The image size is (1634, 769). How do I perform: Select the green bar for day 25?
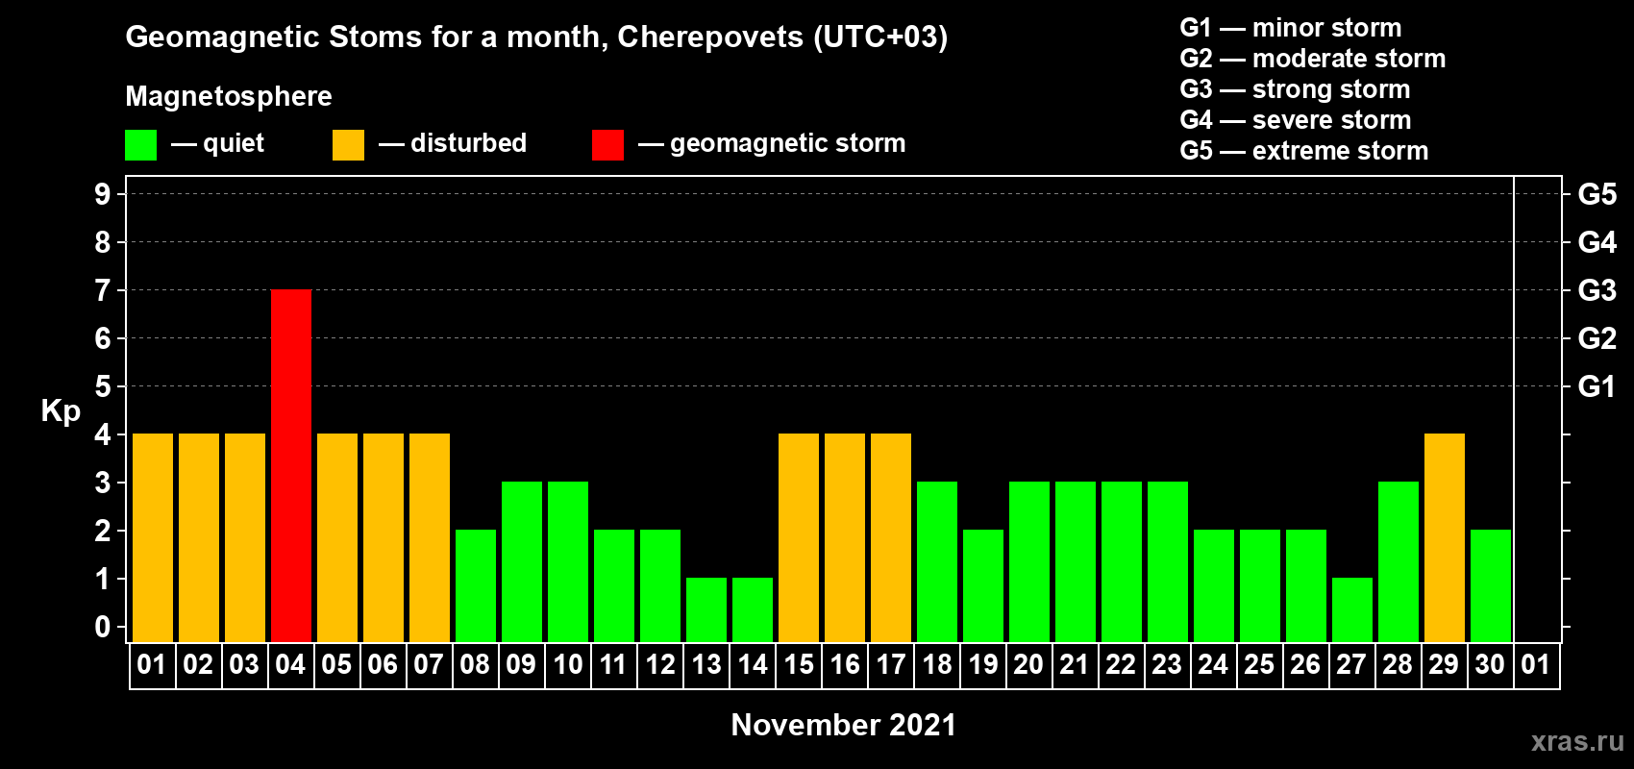point(1260,586)
